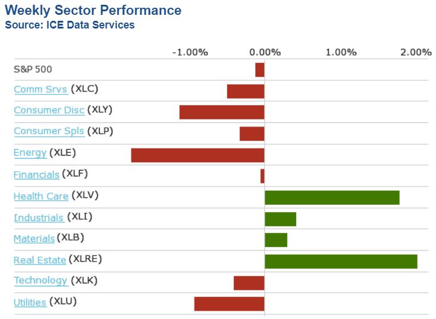Open the Technology sector link
Screen dimensions: 436x319
(x=40, y=280)
